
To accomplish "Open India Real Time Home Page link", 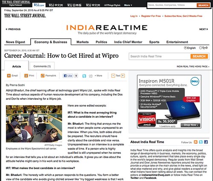I will pos(193,66).
